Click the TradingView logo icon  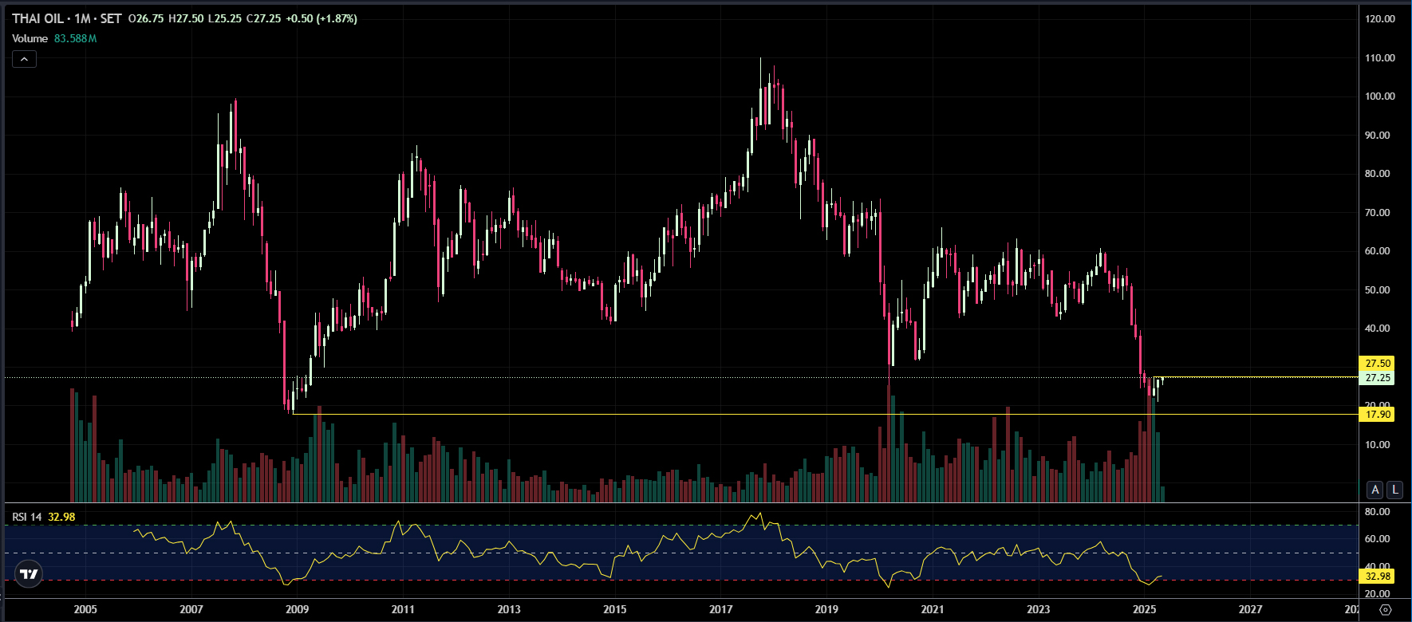pyautogui.click(x=29, y=573)
